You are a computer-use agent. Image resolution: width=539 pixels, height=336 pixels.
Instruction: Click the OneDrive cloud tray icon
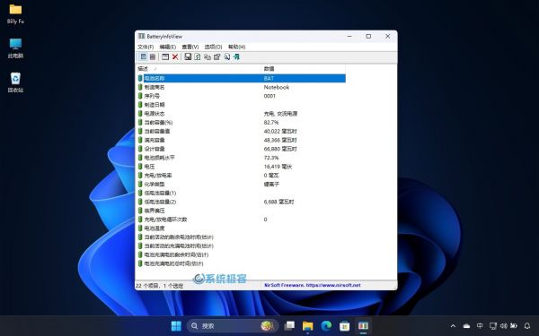pyautogui.click(x=466, y=326)
